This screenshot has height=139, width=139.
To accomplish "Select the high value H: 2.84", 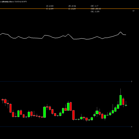I will (x=72, y=6).
